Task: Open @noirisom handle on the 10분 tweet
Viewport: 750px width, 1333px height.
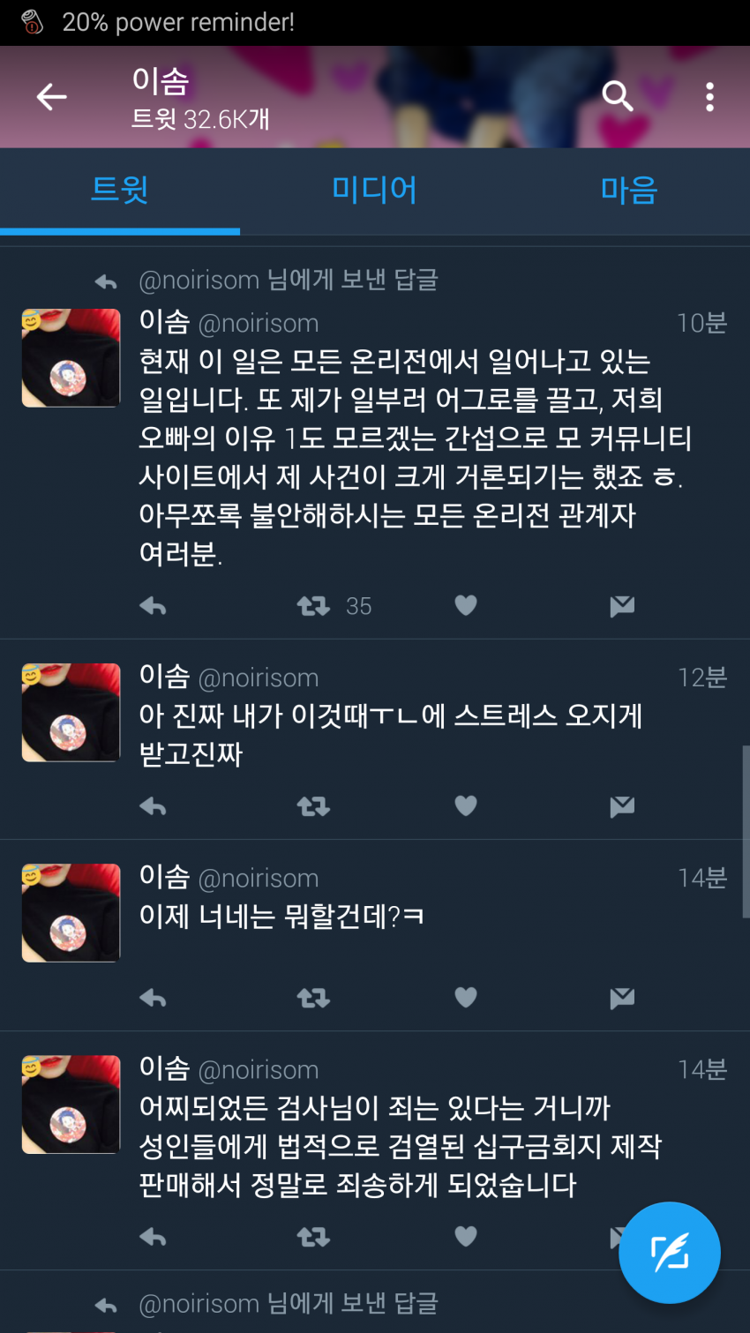Action: click(x=259, y=324)
